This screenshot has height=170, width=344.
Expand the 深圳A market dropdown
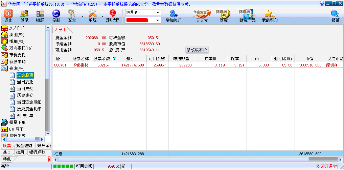click(158, 12)
